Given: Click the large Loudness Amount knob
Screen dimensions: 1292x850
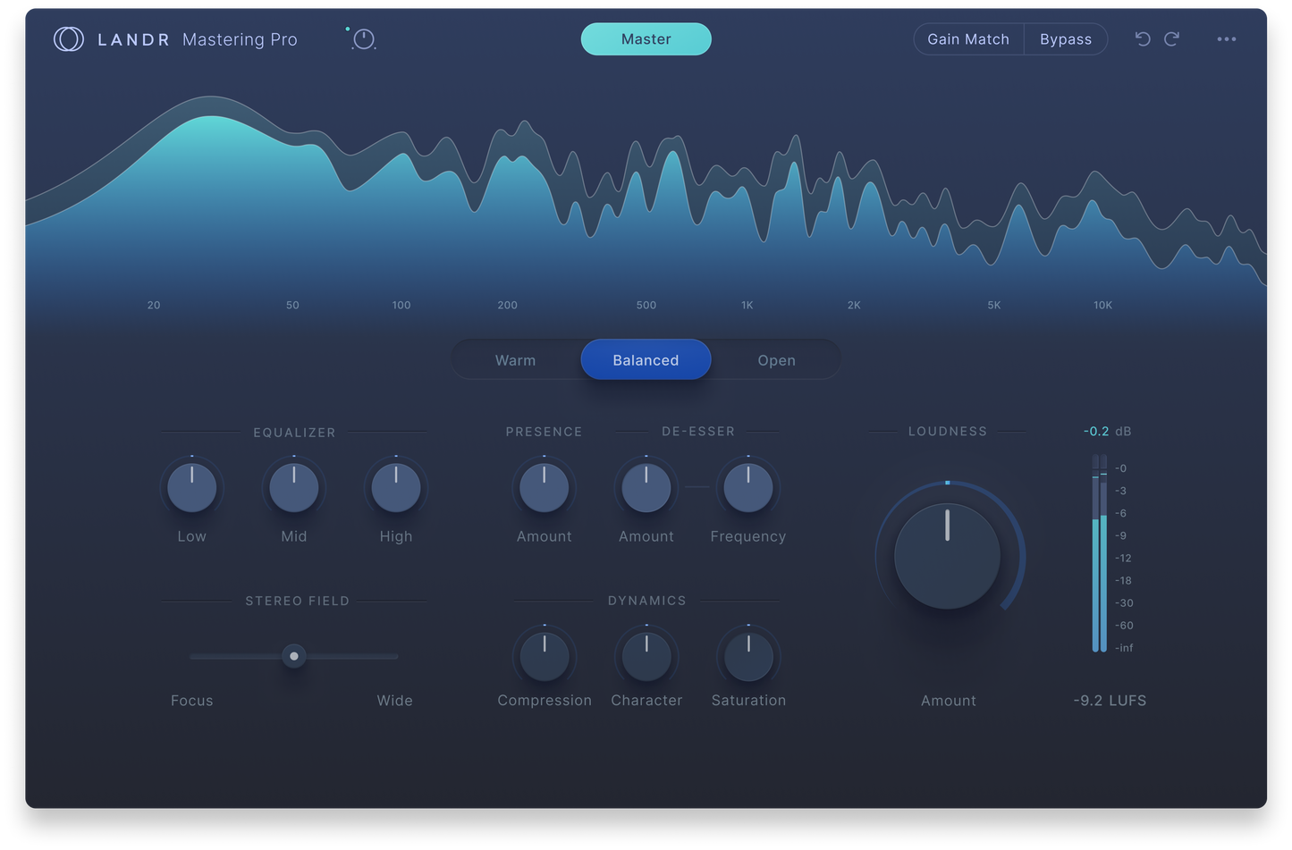Looking at the screenshot, I should [x=948, y=556].
